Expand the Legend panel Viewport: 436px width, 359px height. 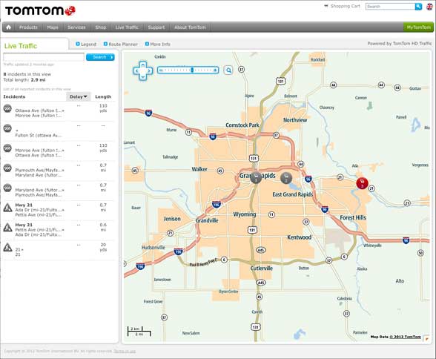click(86, 45)
